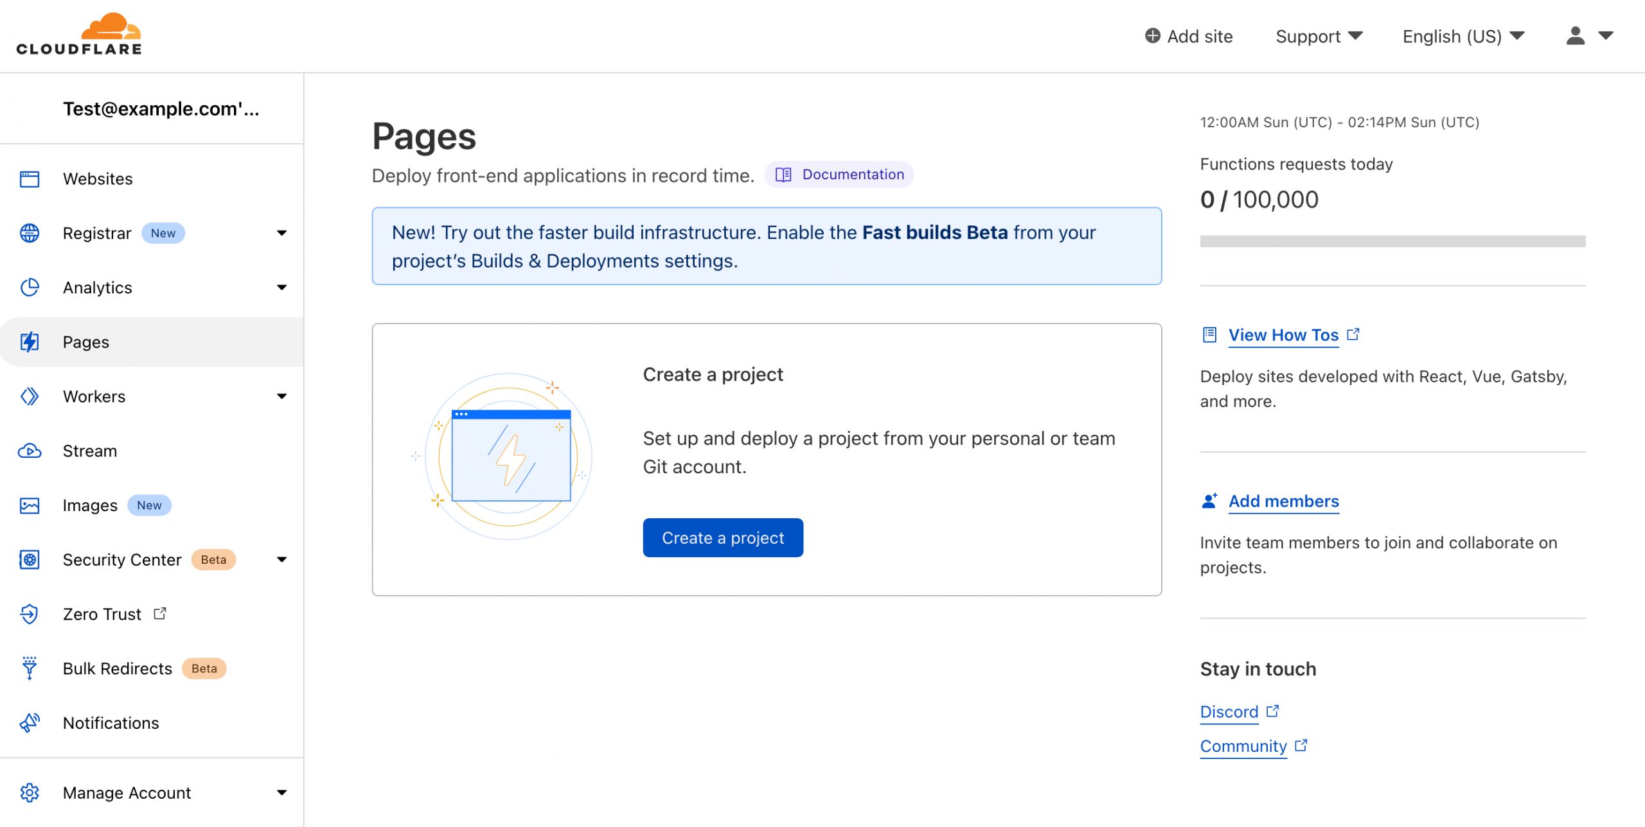Click the Websites browser window icon
1645x827 pixels.
[x=30, y=179]
